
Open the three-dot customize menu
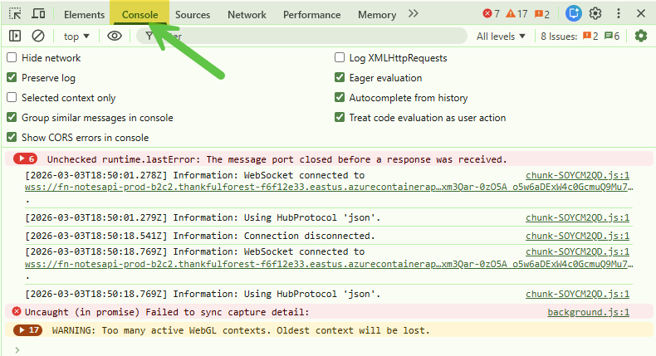[619, 13]
